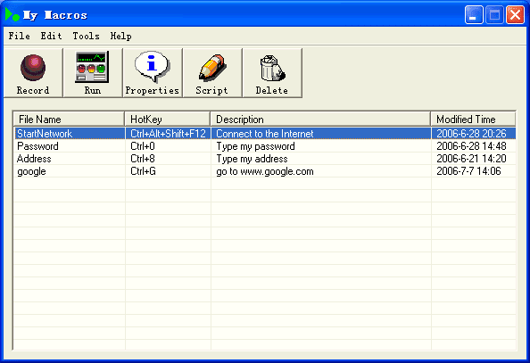Open the Edit menu

[52, 36]
